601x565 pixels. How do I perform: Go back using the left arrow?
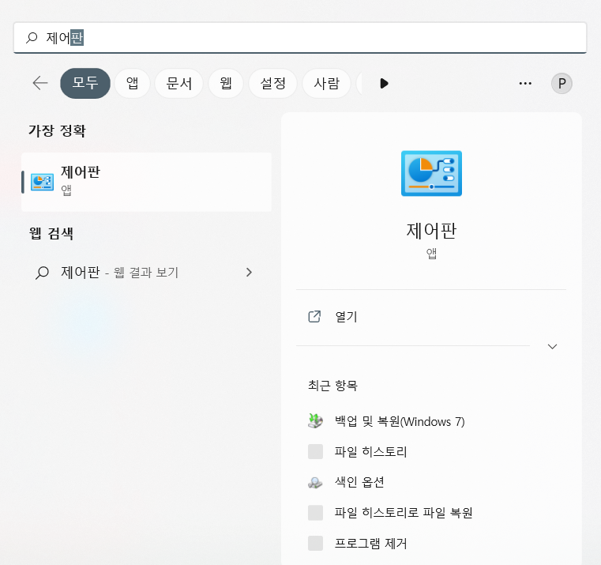[40, 83]
